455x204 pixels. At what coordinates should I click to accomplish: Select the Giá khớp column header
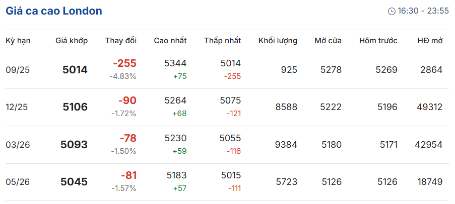(72, 41)
